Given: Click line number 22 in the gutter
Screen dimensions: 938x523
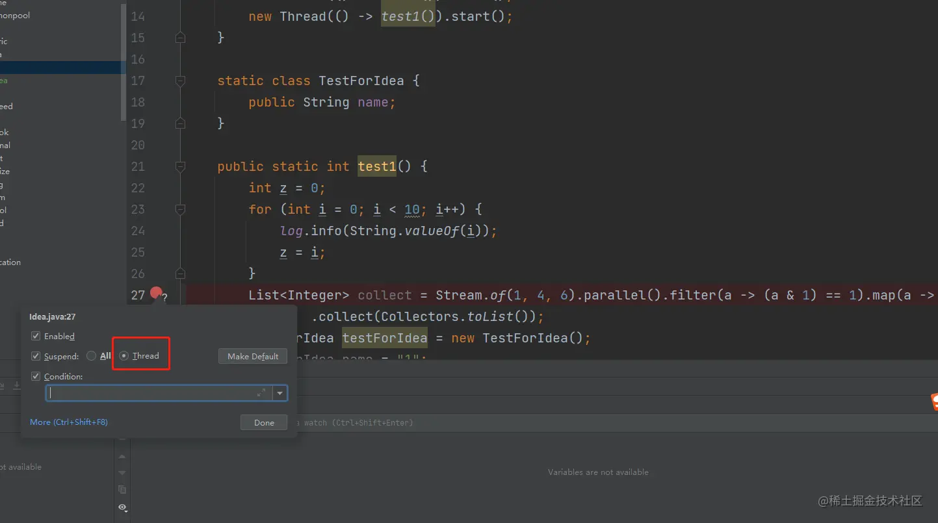Looking at the screenshot, I should coord(138,188).
